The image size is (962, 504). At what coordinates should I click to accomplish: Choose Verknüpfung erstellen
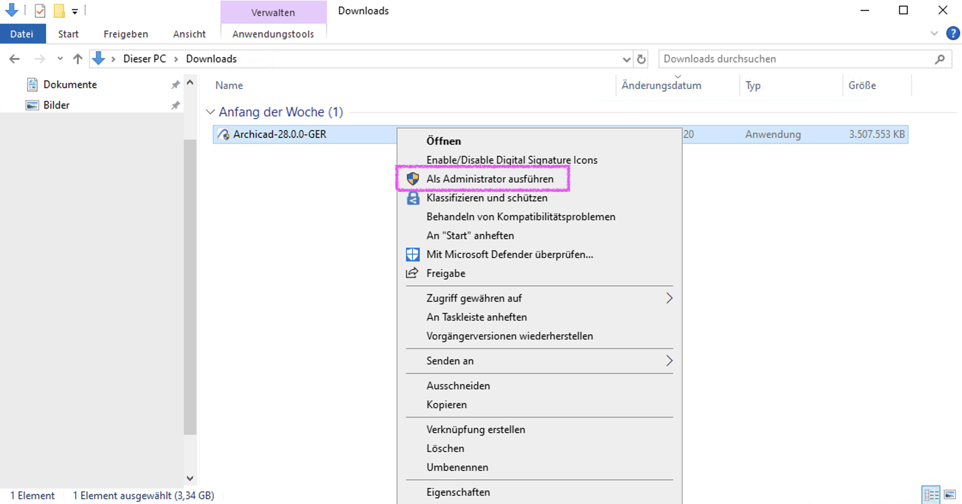coord(539,429)
